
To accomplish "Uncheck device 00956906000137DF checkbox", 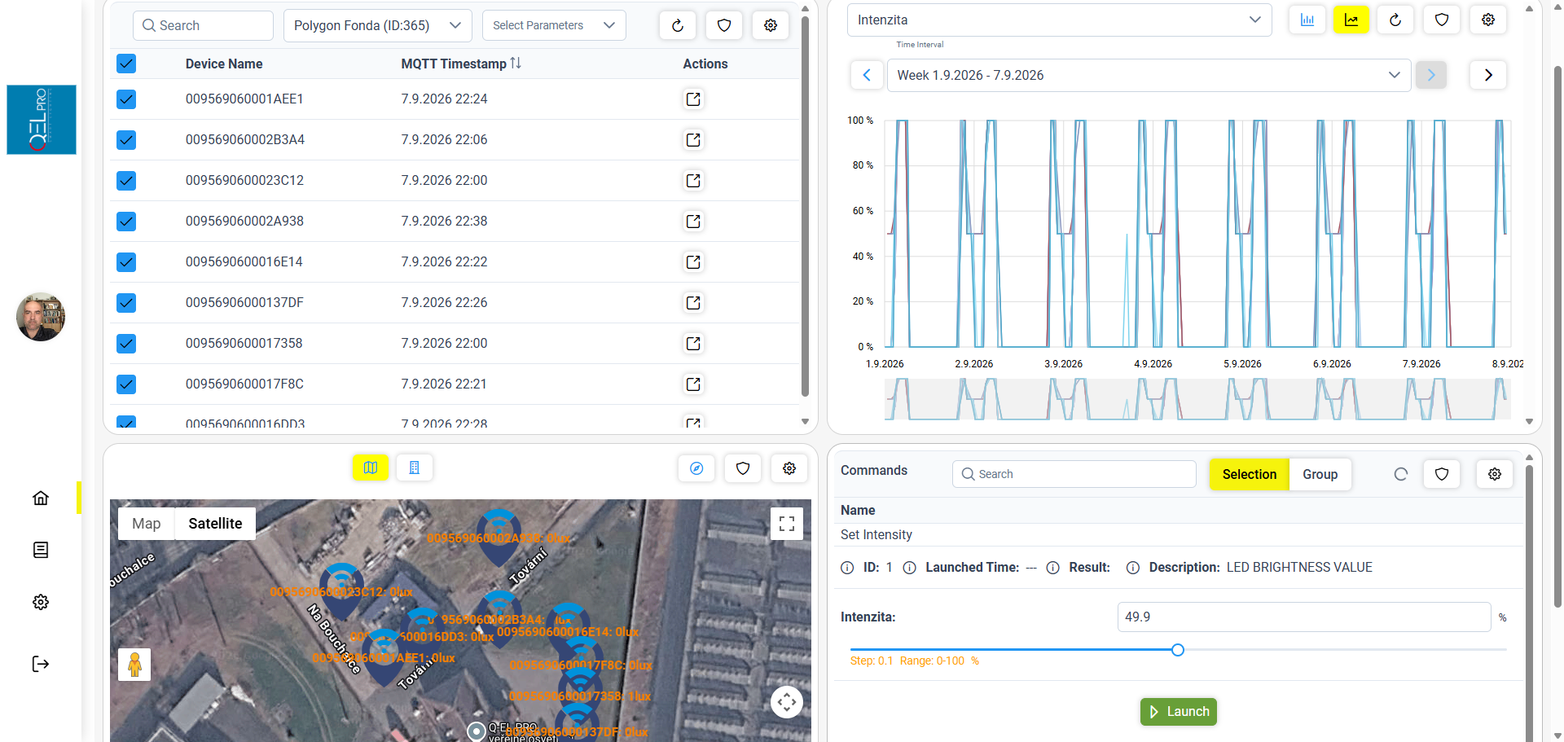I will pos(126,302).
